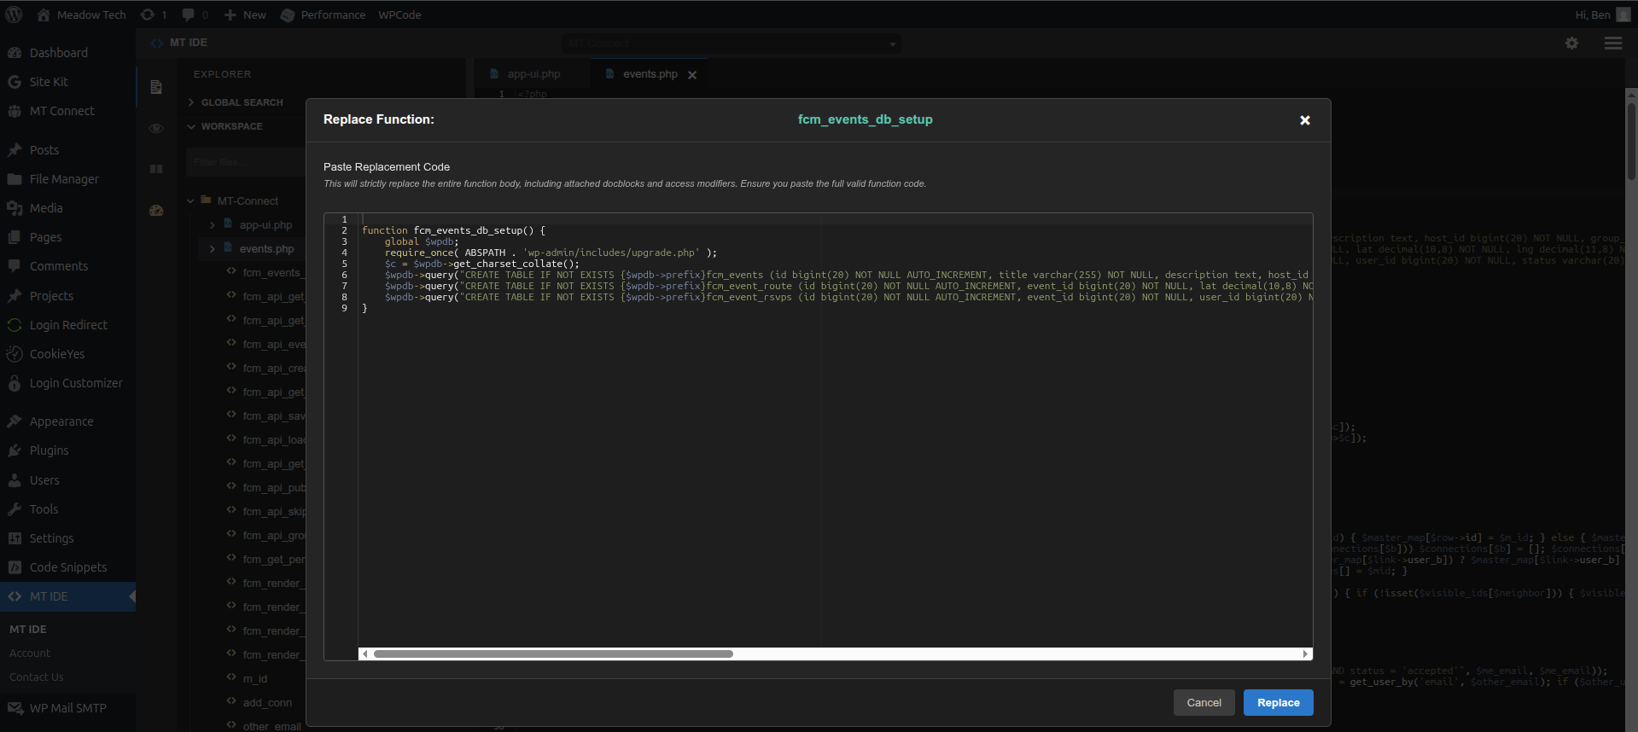Focus the Filter files input

[245, 162]
